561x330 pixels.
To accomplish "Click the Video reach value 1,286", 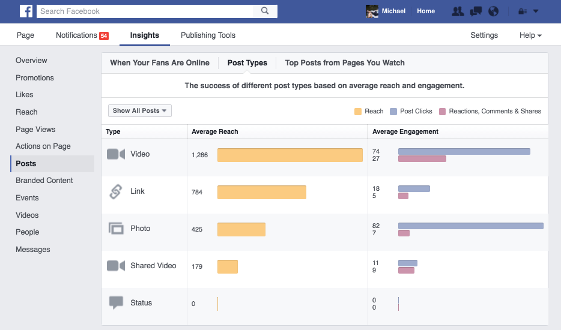I will click(199, 155).
